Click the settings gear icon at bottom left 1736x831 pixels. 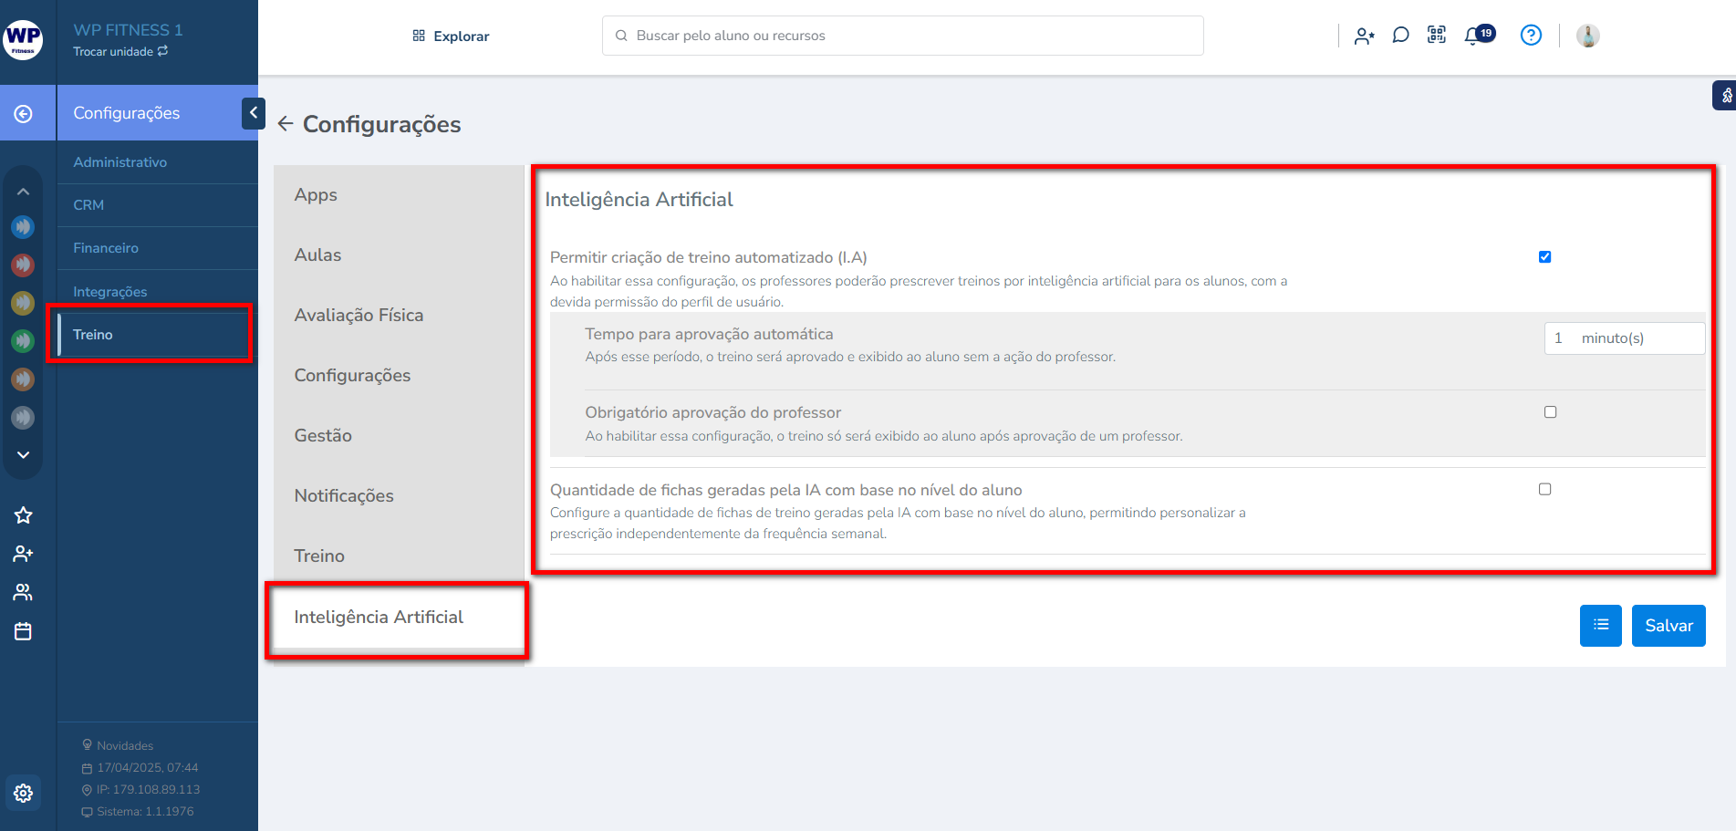pyautogui.click(x=24, y=793)
